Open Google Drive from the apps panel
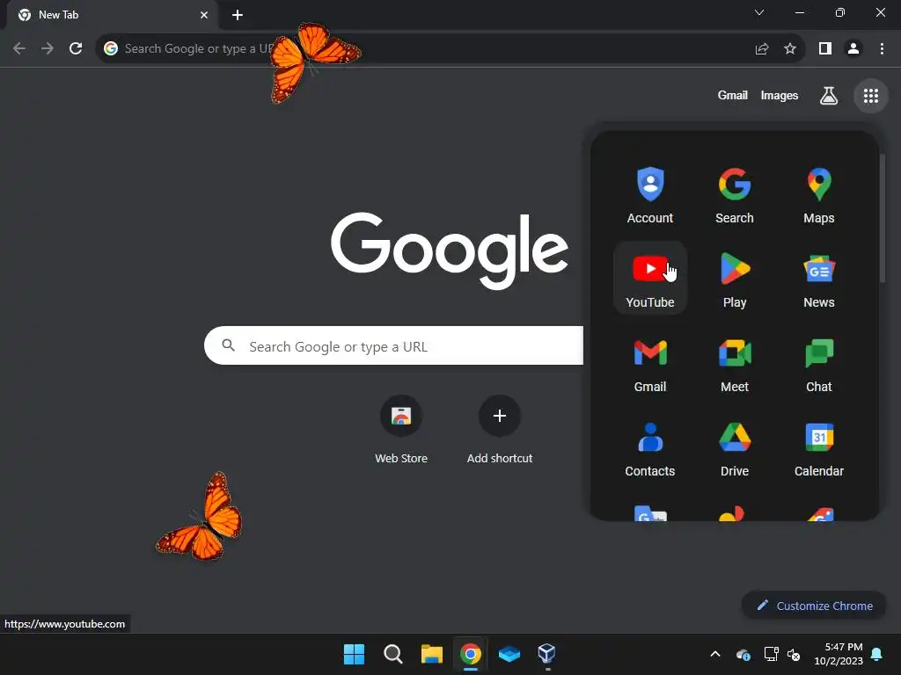The image size is (901, 675). (x=735, y=447)
